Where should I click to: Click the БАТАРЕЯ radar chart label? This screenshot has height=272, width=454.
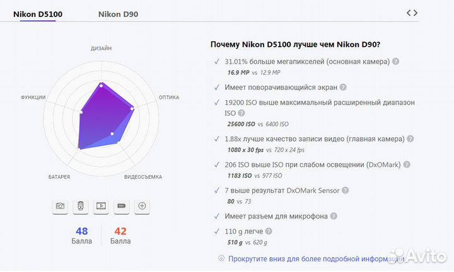tap(59, 177)
